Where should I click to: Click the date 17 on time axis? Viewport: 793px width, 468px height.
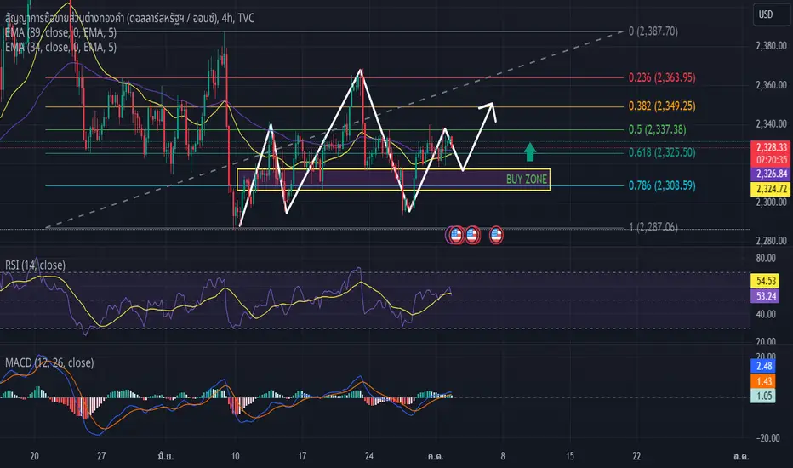tap(302, 456)
